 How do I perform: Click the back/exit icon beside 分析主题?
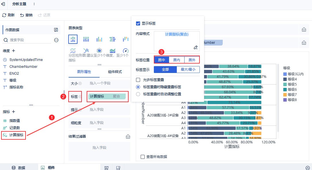click(x=3, y=4)
